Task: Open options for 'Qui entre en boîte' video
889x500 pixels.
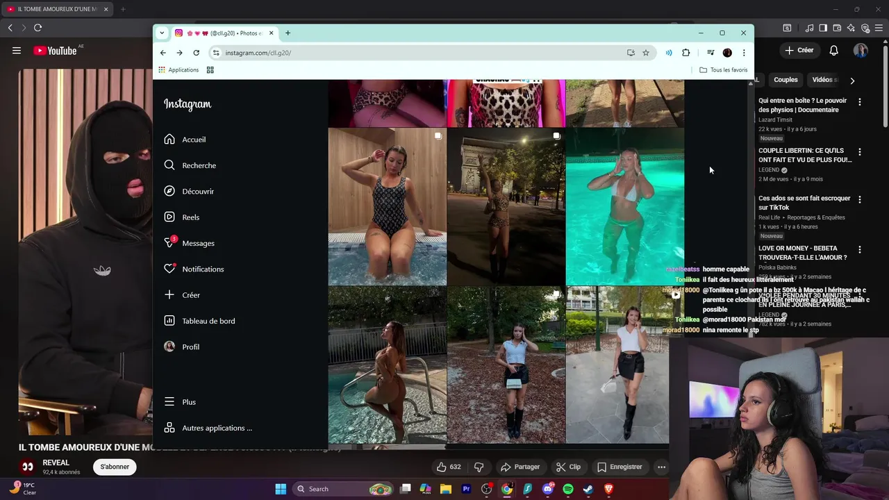Action: [x=860, y=102]
